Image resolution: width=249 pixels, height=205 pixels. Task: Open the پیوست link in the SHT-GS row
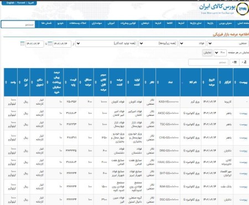(x=243, y=173)
